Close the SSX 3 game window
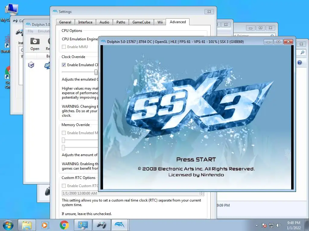This screenshot has width=309, height=231. click(x=288, y=42)
